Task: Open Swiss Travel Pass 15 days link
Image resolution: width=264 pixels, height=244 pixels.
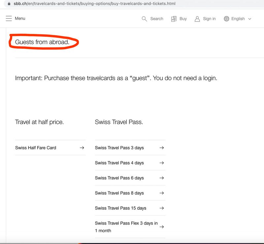Action: [x=130, y=208]
